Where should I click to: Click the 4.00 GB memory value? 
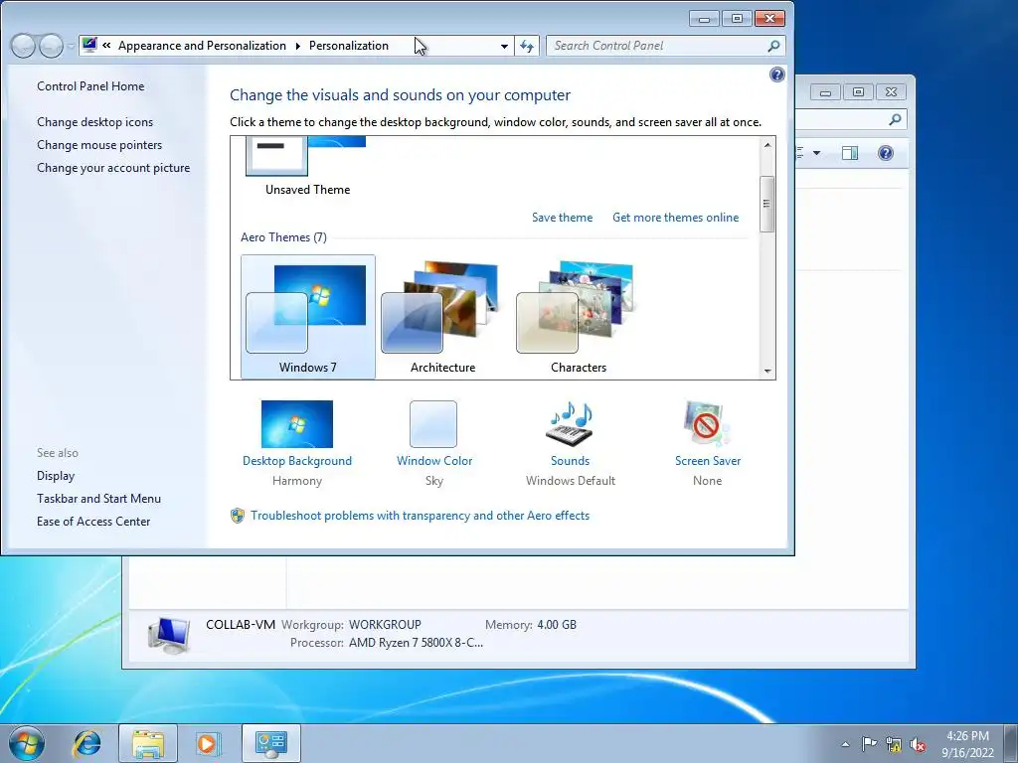(557, 624)
